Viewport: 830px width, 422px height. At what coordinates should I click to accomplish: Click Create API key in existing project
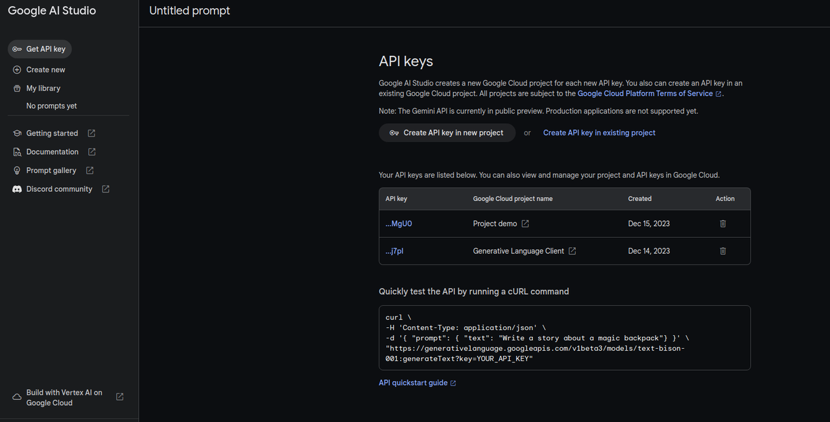pyautogui.click(x=599, y=133)
